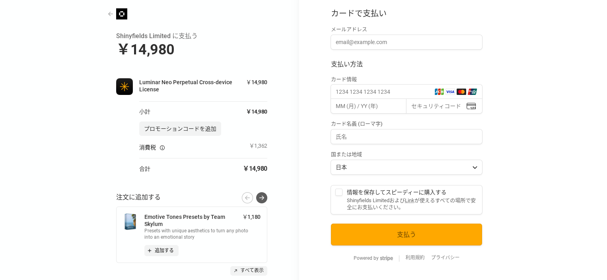This screenshot has height=280, width=607.
Task: Open the country or region dropdown
Action: (407, 167)
